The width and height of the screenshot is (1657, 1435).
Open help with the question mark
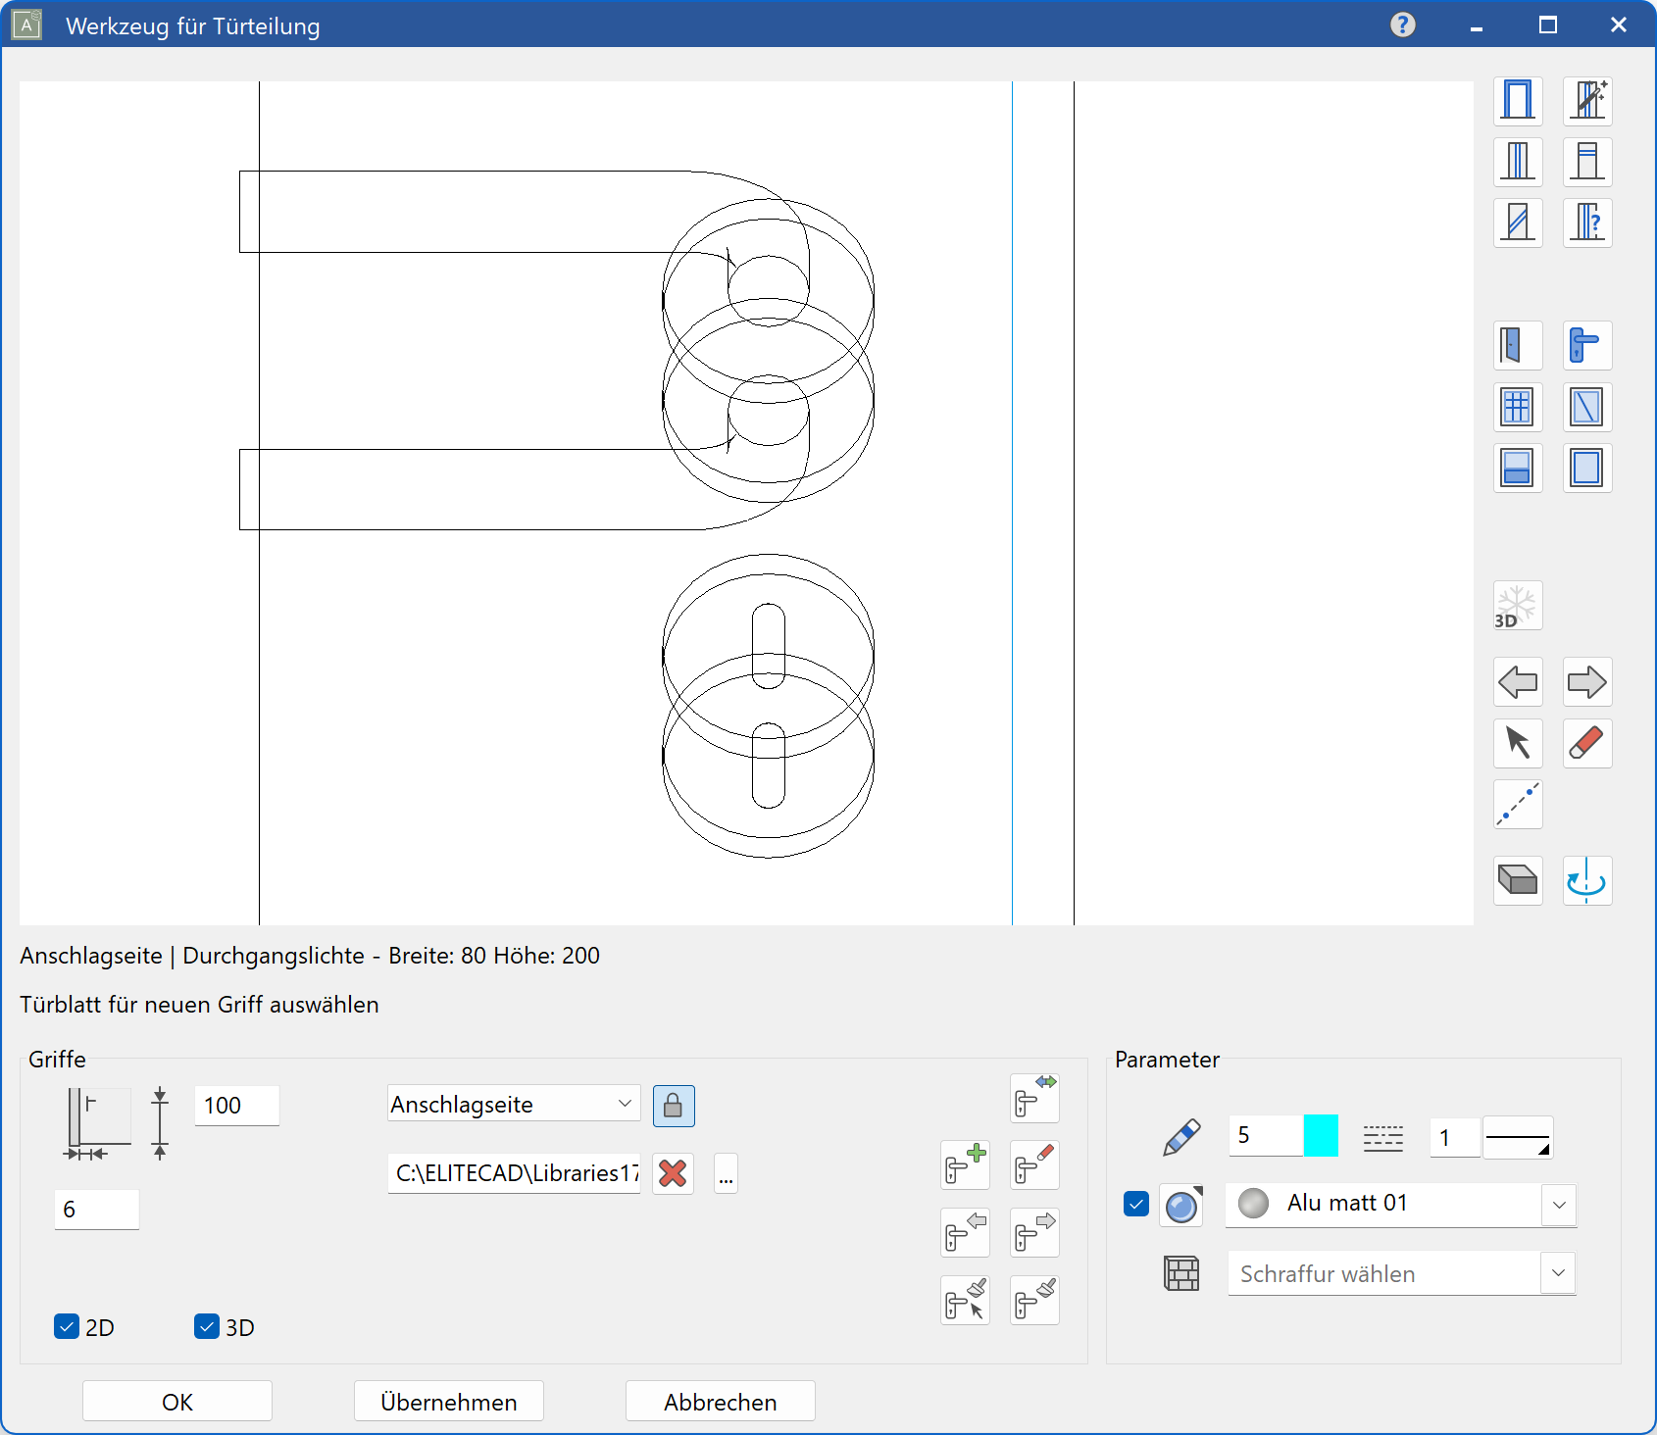1403,25
